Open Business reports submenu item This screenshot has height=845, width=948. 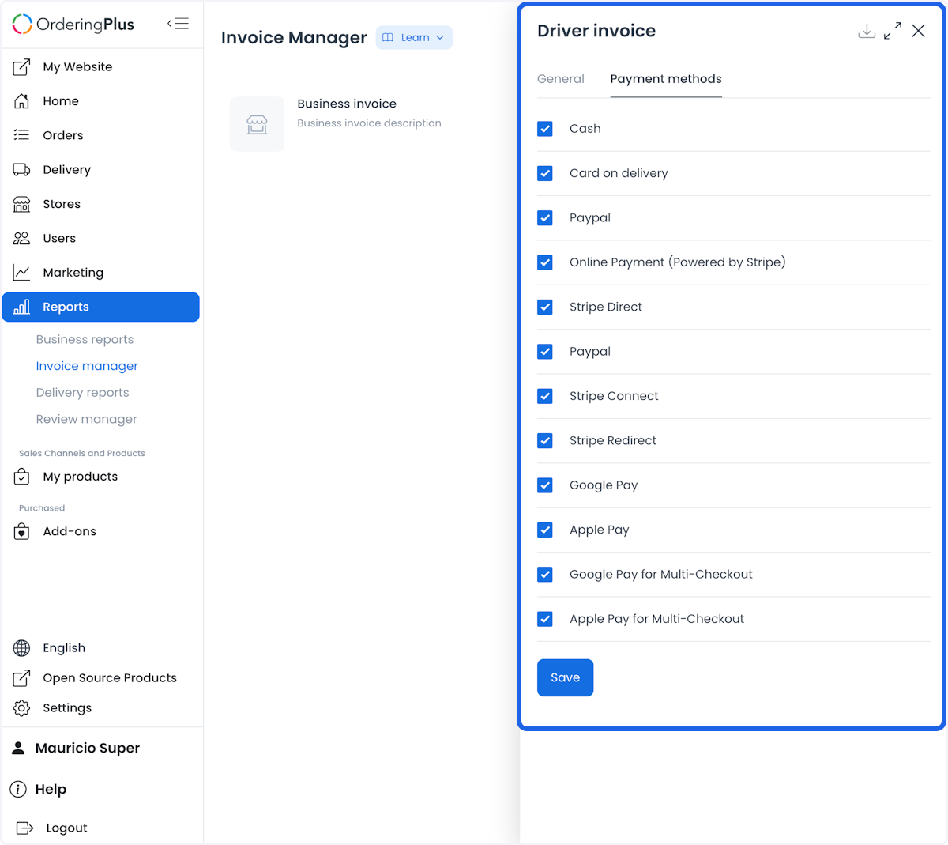[85, 339]
